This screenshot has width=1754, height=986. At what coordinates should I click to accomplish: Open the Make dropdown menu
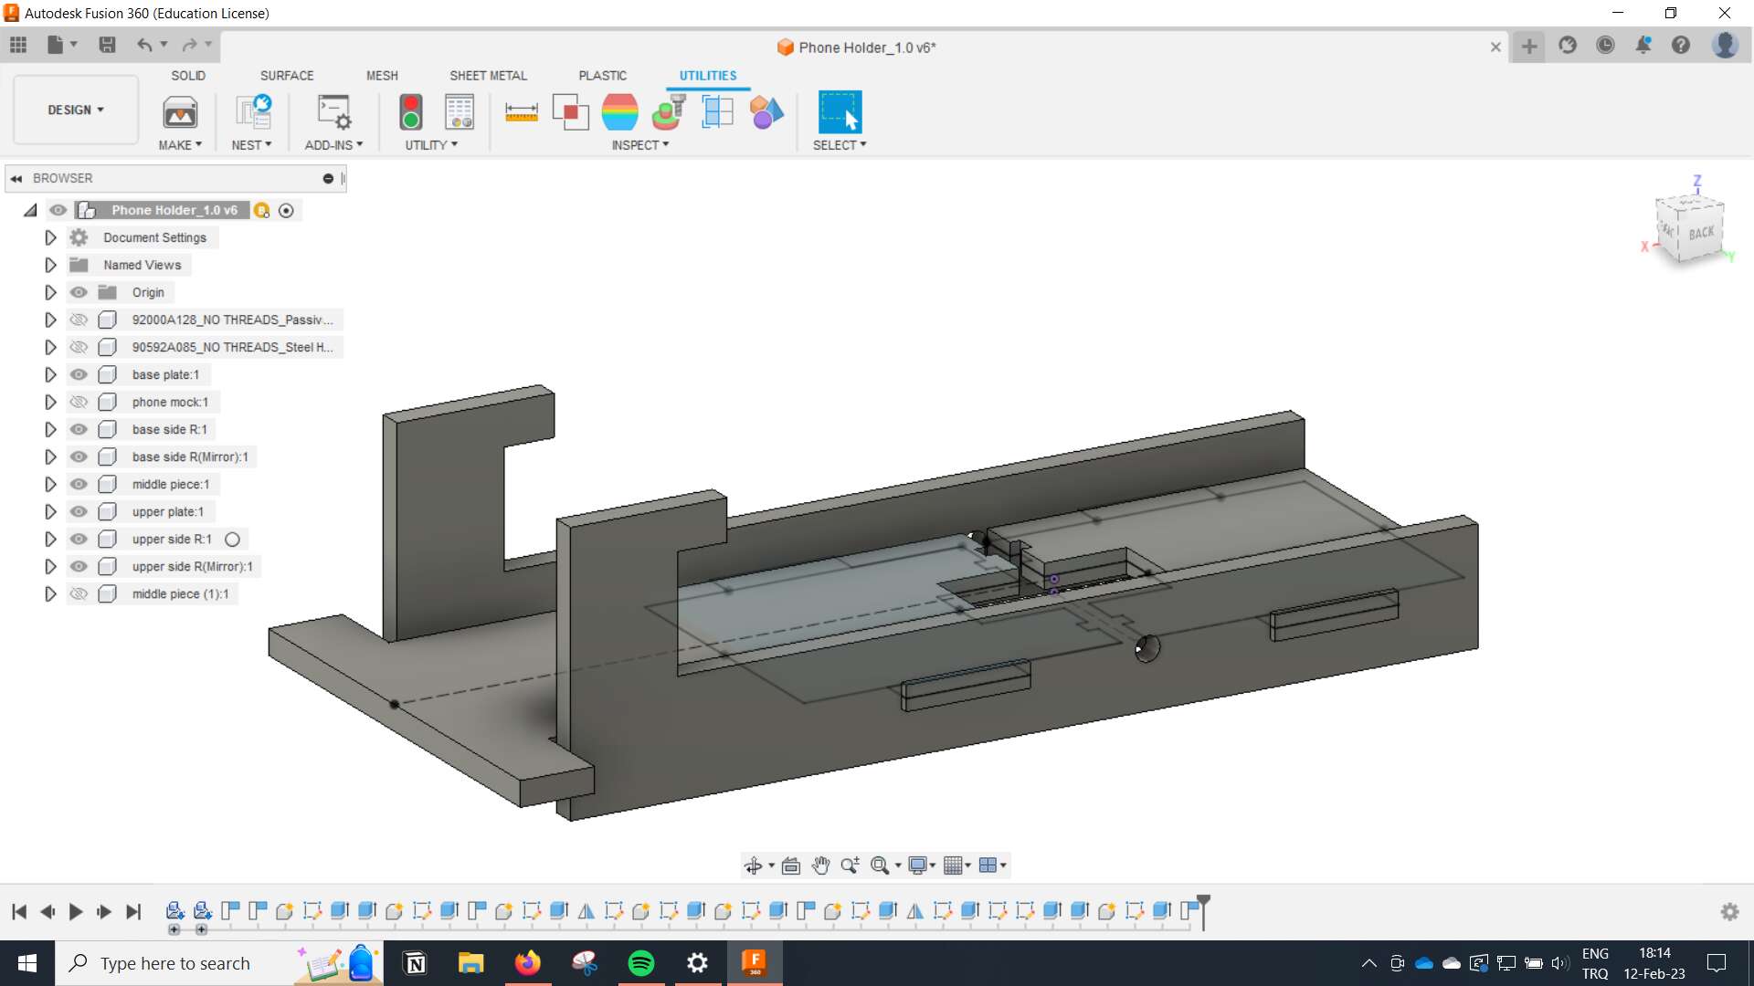coord(179,146)
